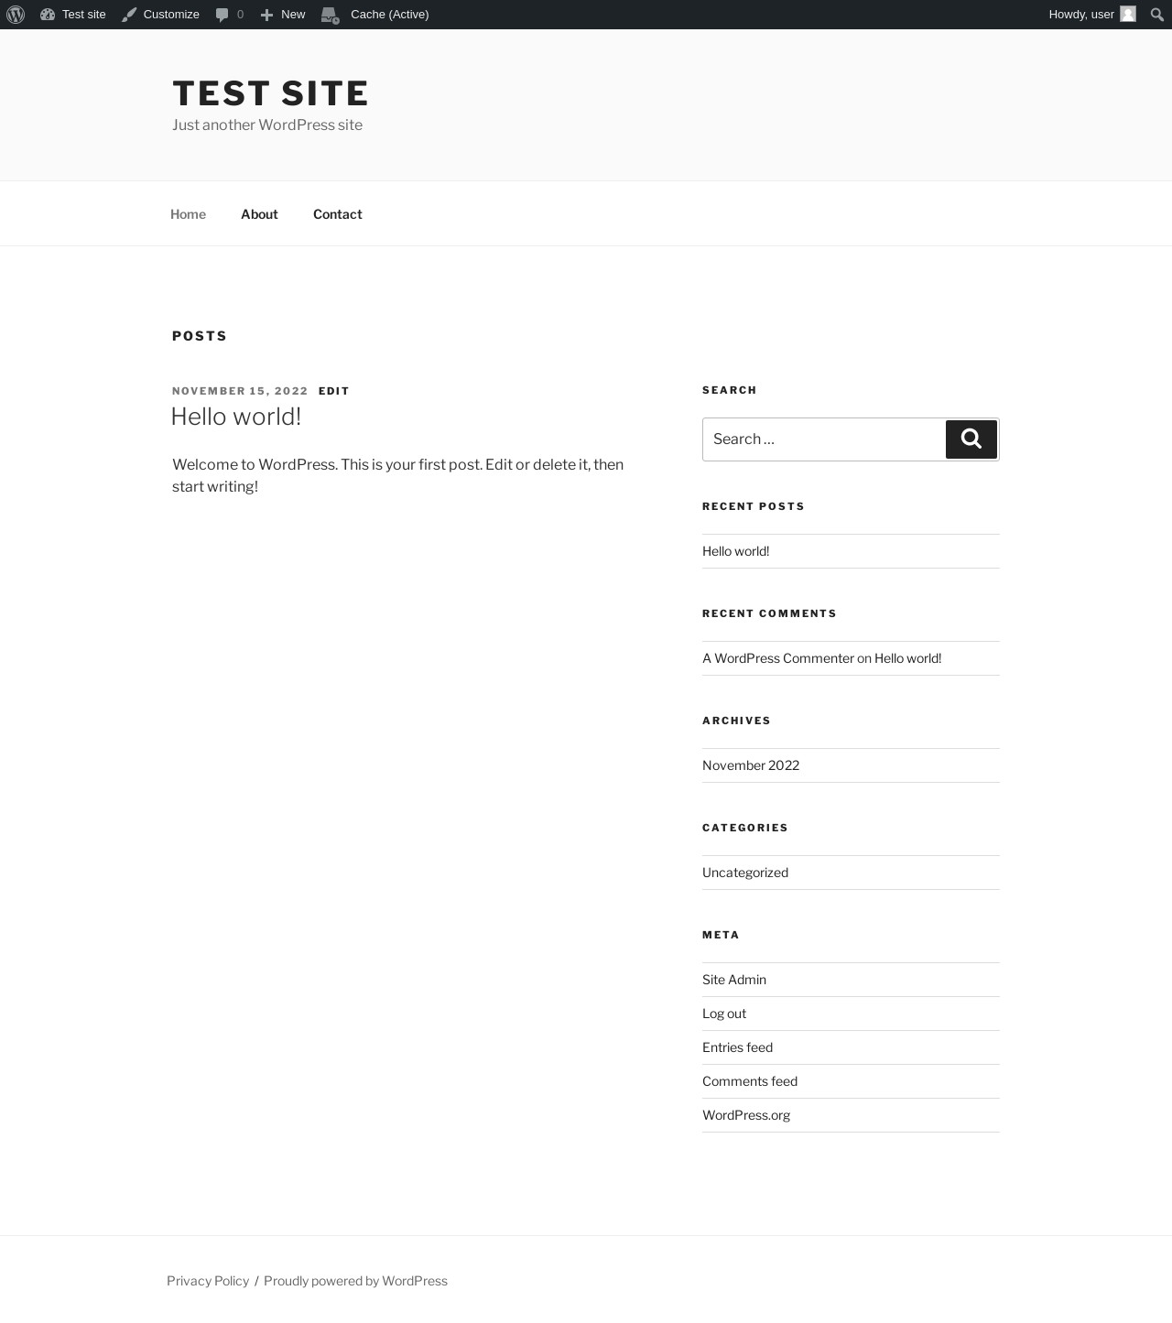The height and width of the screenshot is (1323, 1172).
Task: Click the Cache (Active) plugin icon
Action: [x=330, y=14]
